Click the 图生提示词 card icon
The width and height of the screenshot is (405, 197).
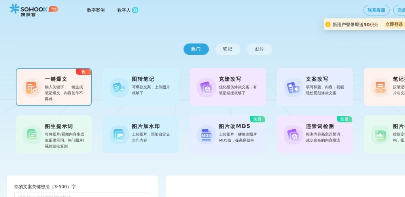[x=32, y=135]
